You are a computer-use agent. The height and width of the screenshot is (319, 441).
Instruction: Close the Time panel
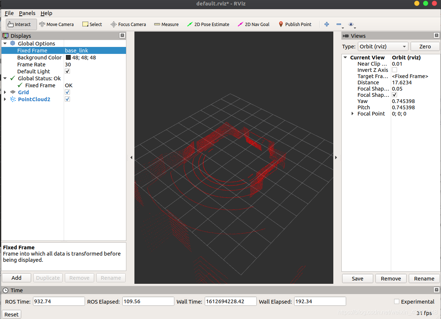(x=436, y=290)
